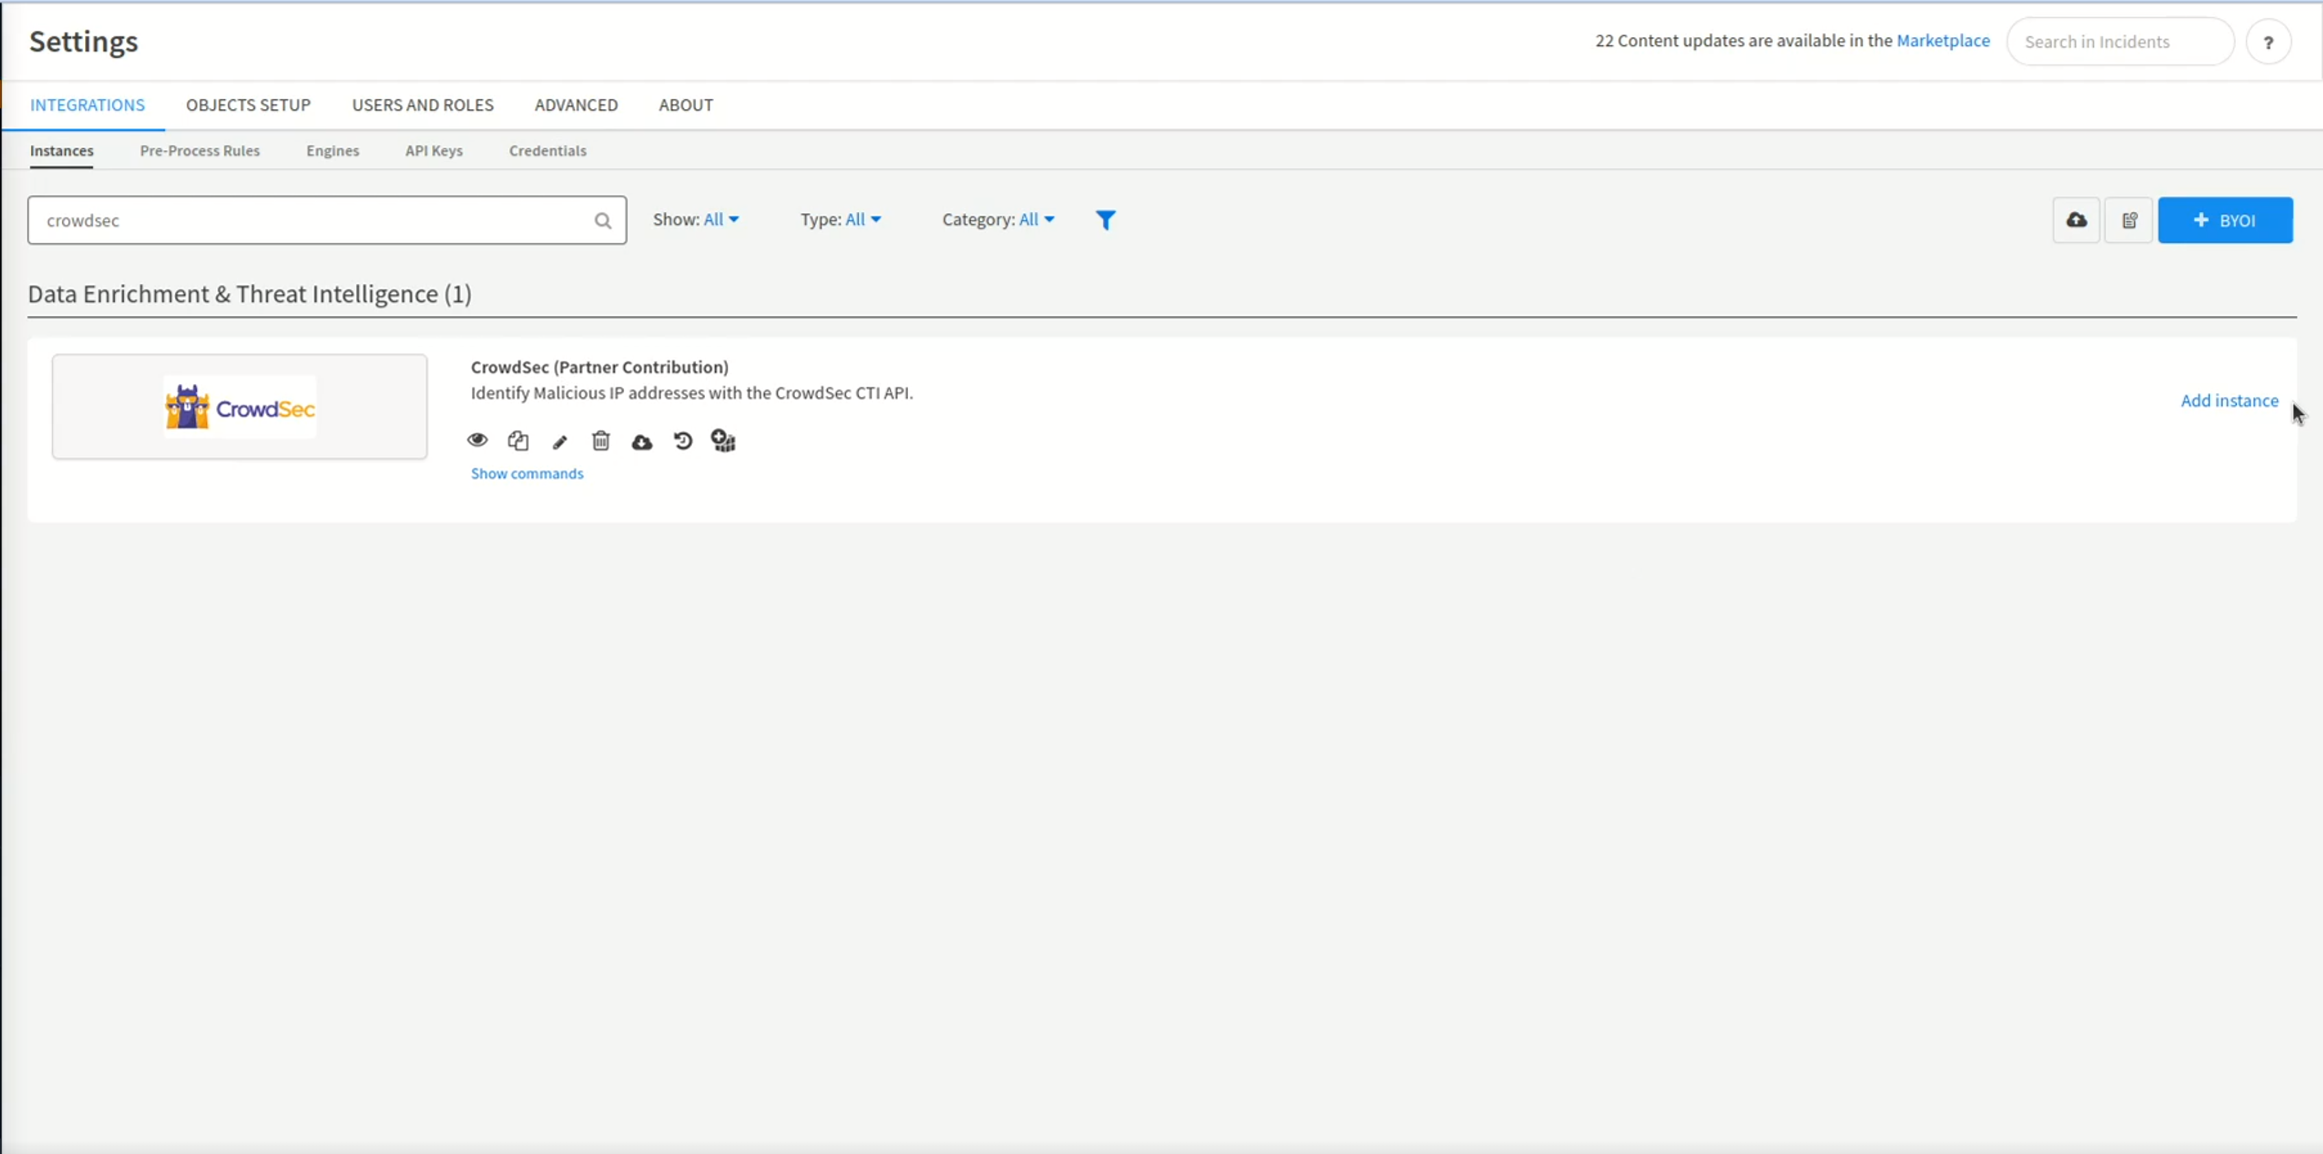This screenshot has height=1154, width=2323.
Task: Show commands for the CrowdSec integration
Action: tap(527, 472)
